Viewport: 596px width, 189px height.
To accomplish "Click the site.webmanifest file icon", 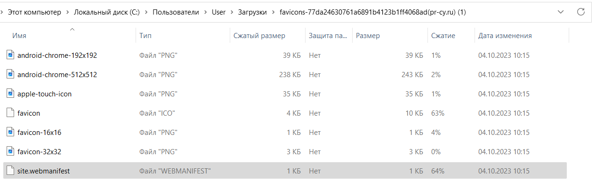I will coord(10,171).
